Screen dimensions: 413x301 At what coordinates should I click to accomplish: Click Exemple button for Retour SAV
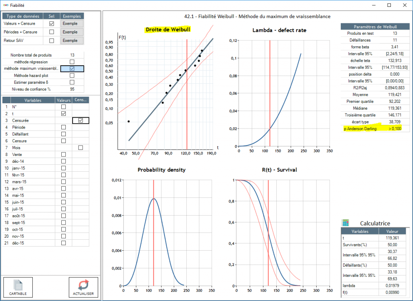coord(72,41)
